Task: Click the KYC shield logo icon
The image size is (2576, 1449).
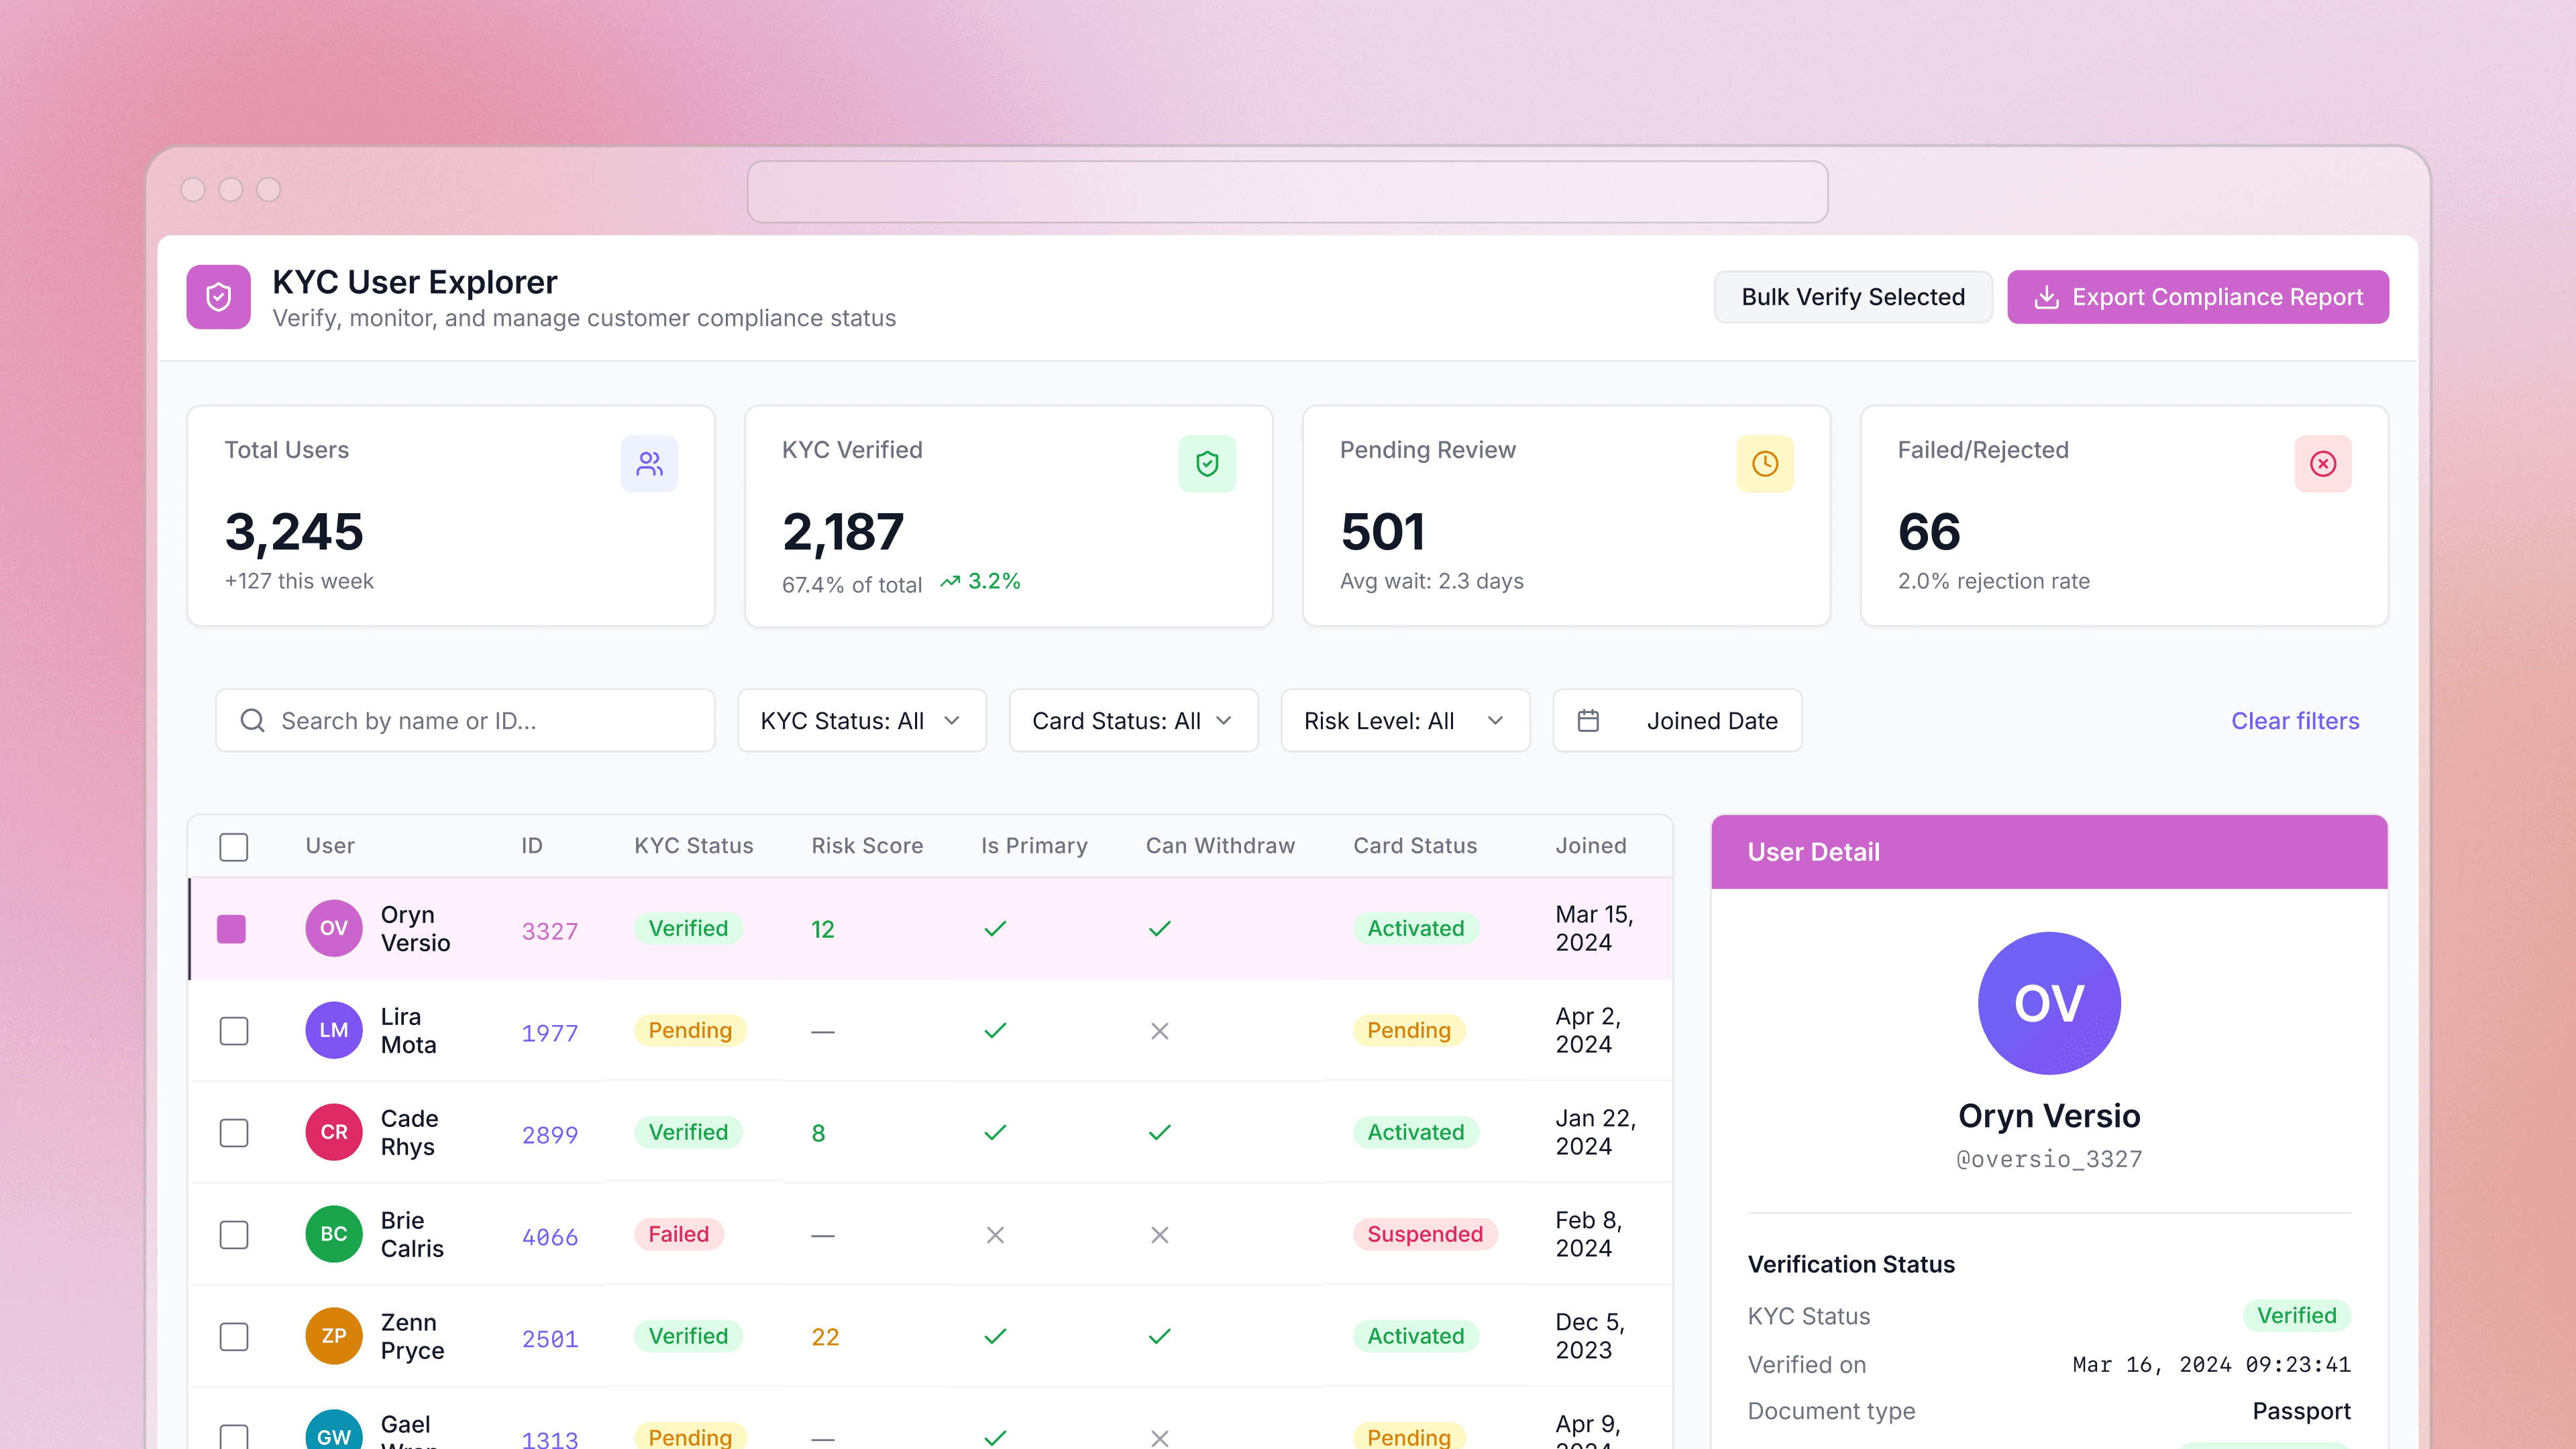Action: click(218, 297)
